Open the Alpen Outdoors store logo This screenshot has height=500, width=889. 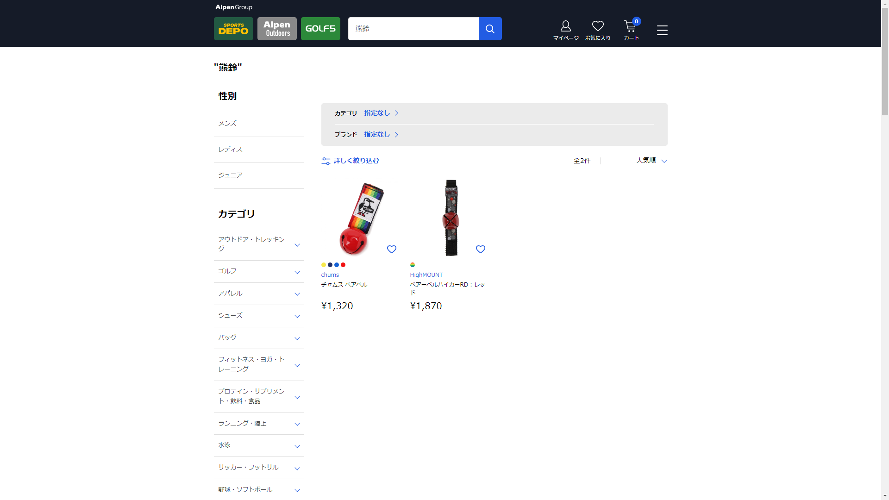click(x=277, y=29)
